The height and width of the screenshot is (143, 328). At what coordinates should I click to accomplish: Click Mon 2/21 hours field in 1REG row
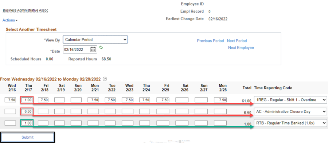(93, 100)
